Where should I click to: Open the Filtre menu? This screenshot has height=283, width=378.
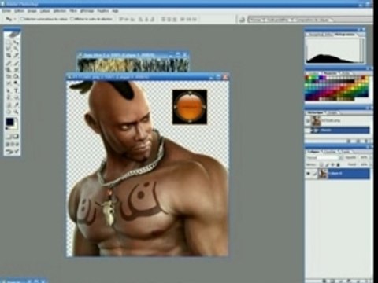pos(73,11)
